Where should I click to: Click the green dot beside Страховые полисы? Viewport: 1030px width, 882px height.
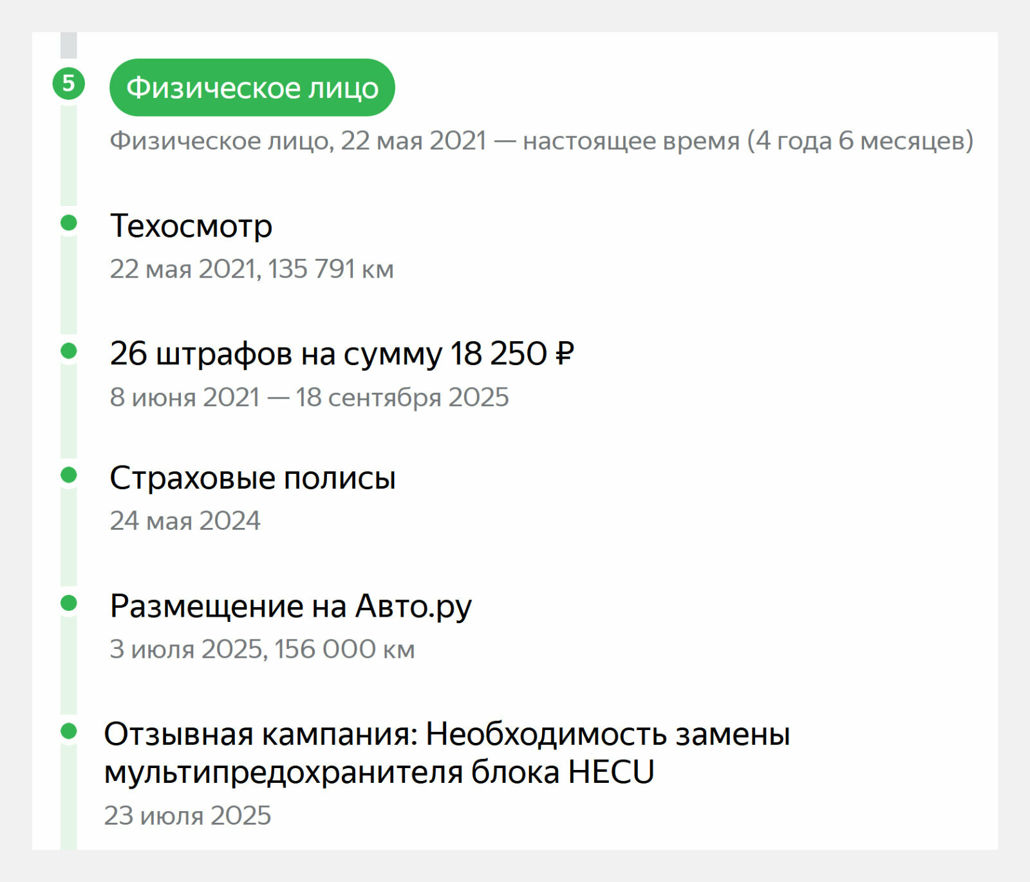point(69,475)
